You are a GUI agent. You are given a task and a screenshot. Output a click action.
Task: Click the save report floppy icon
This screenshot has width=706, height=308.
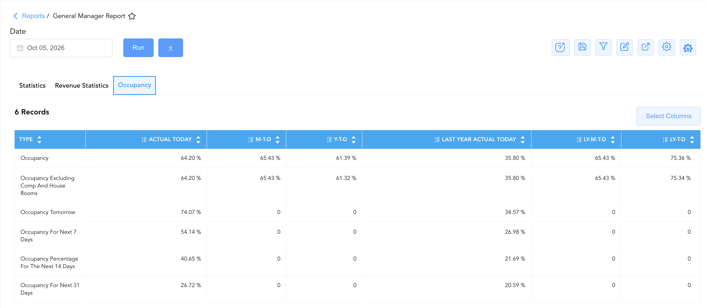pyautogui.click(x=582, y=47)
